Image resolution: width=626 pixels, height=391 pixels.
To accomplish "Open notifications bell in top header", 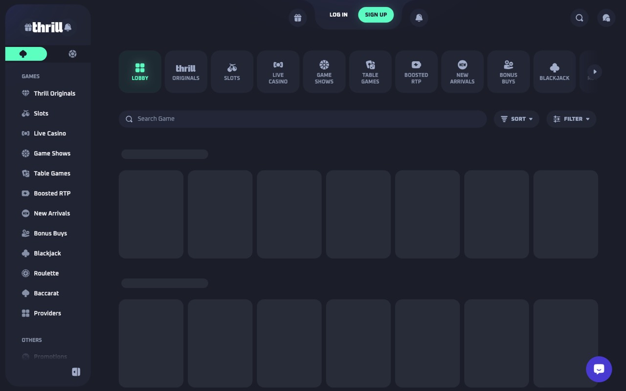I will (419, 18).
